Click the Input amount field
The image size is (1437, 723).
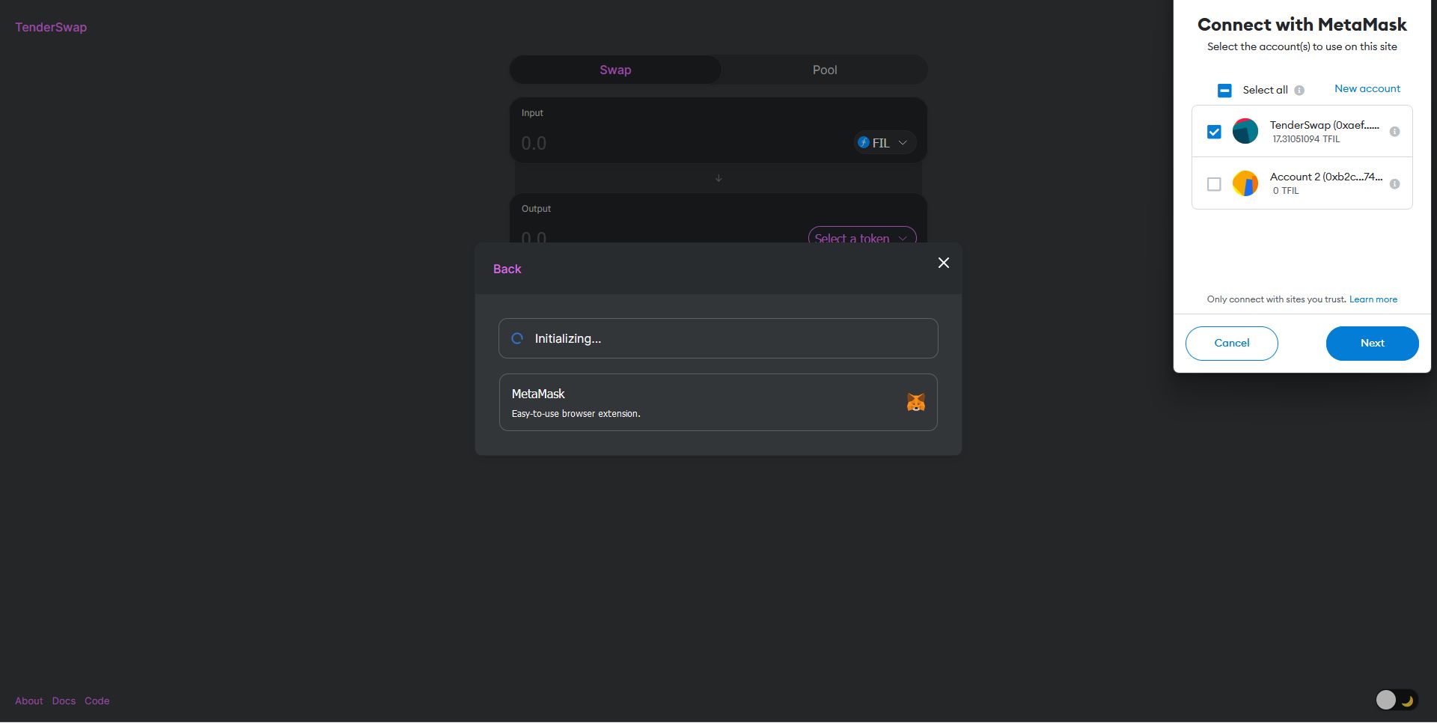pyautogui.click(x=681, y=143)
